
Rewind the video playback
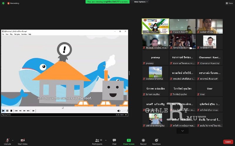20,111
